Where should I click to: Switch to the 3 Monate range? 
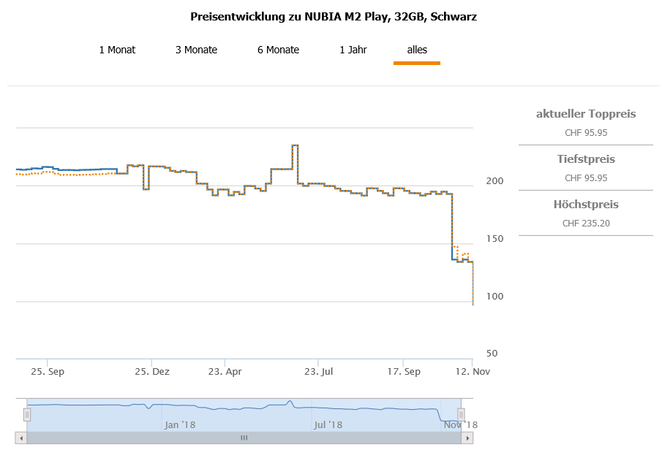click(196, 50)
